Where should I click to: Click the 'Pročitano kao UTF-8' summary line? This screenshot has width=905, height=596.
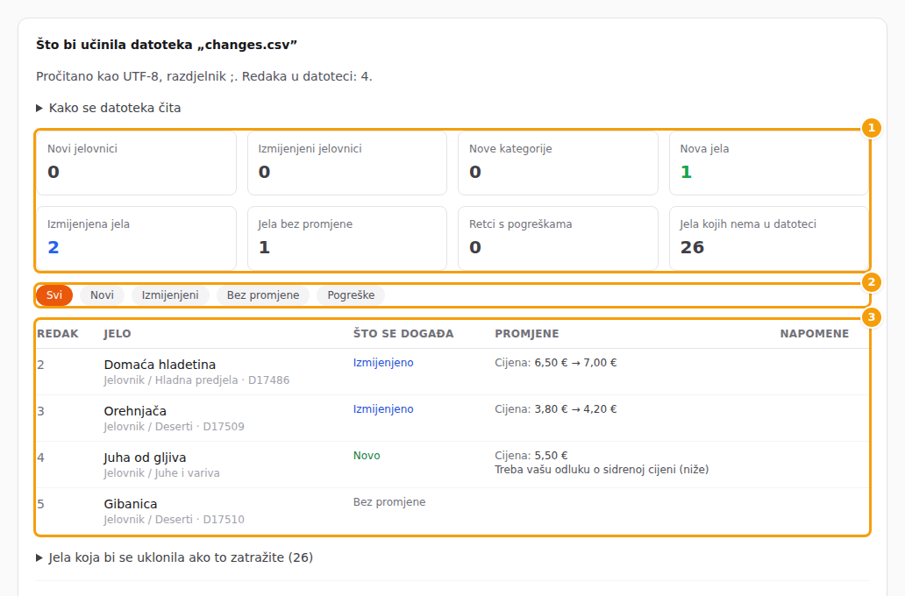(x=204, y=77)
